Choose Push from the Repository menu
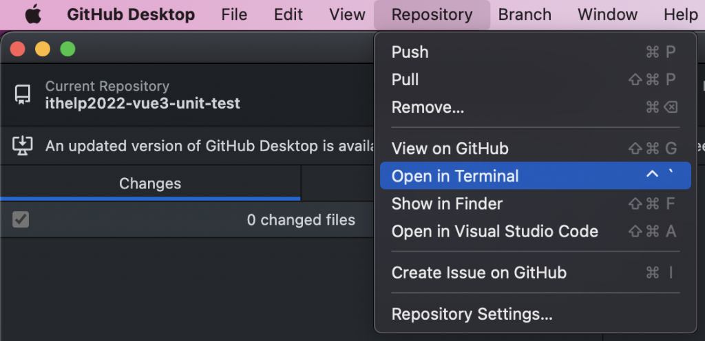 point(410,52)
